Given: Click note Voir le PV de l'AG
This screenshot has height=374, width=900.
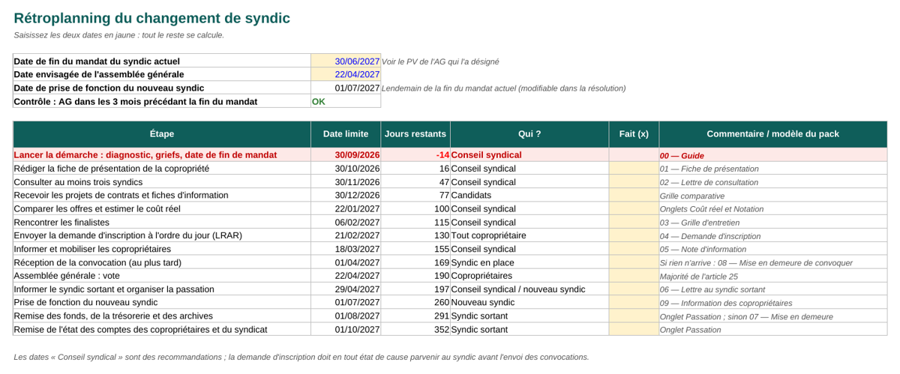Looking at the screenshot, I should tap(440, 62).
